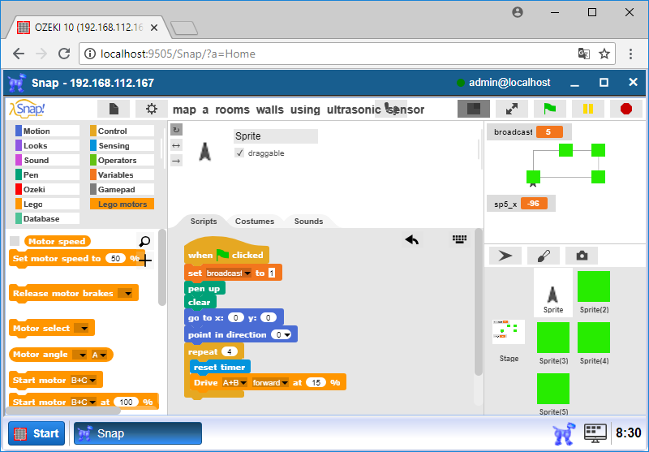Search blocks with the magnifier icon
The width and height of the screenshot is (649, 452).
pyautogui.click(x=144, y=241)
